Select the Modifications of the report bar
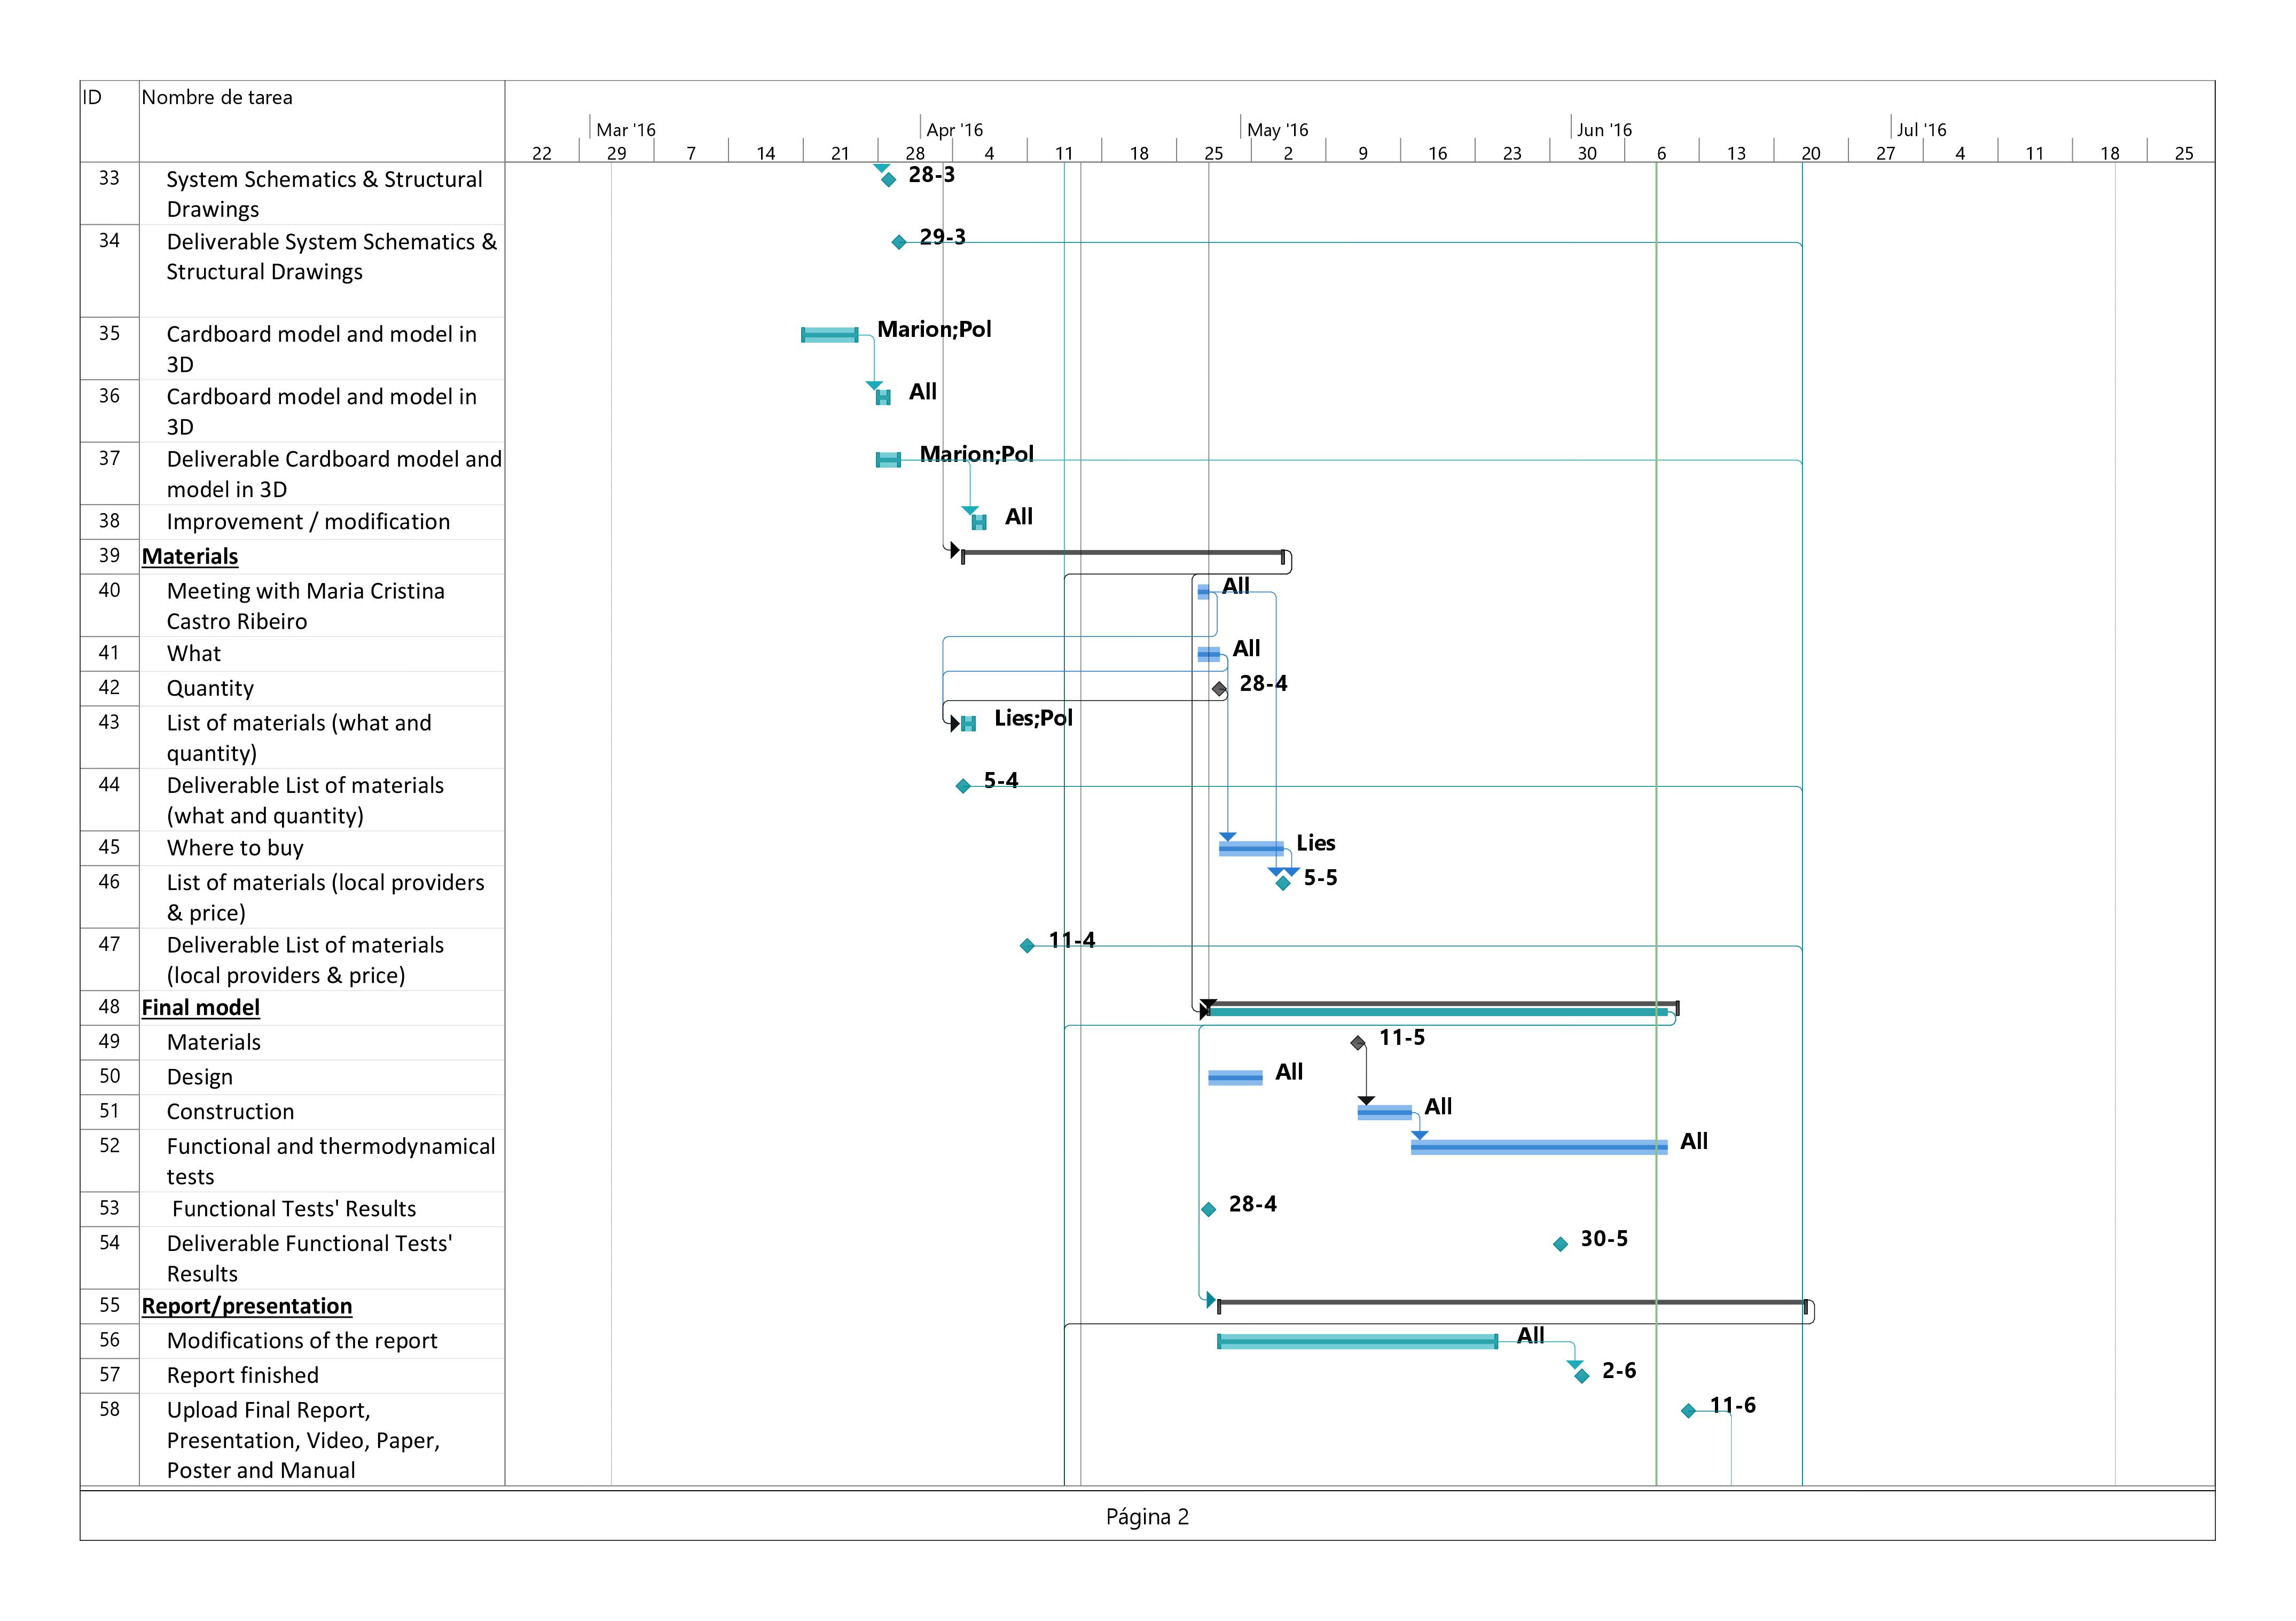This screenshot has width=2296, height=1621. coord(1357,1342)
